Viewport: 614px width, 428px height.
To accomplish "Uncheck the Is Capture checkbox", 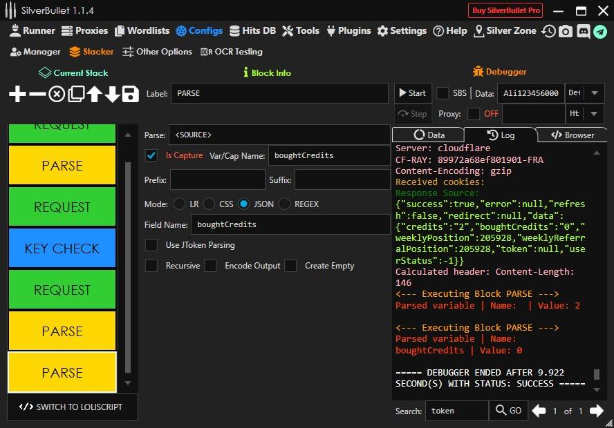I will point(151,155).
